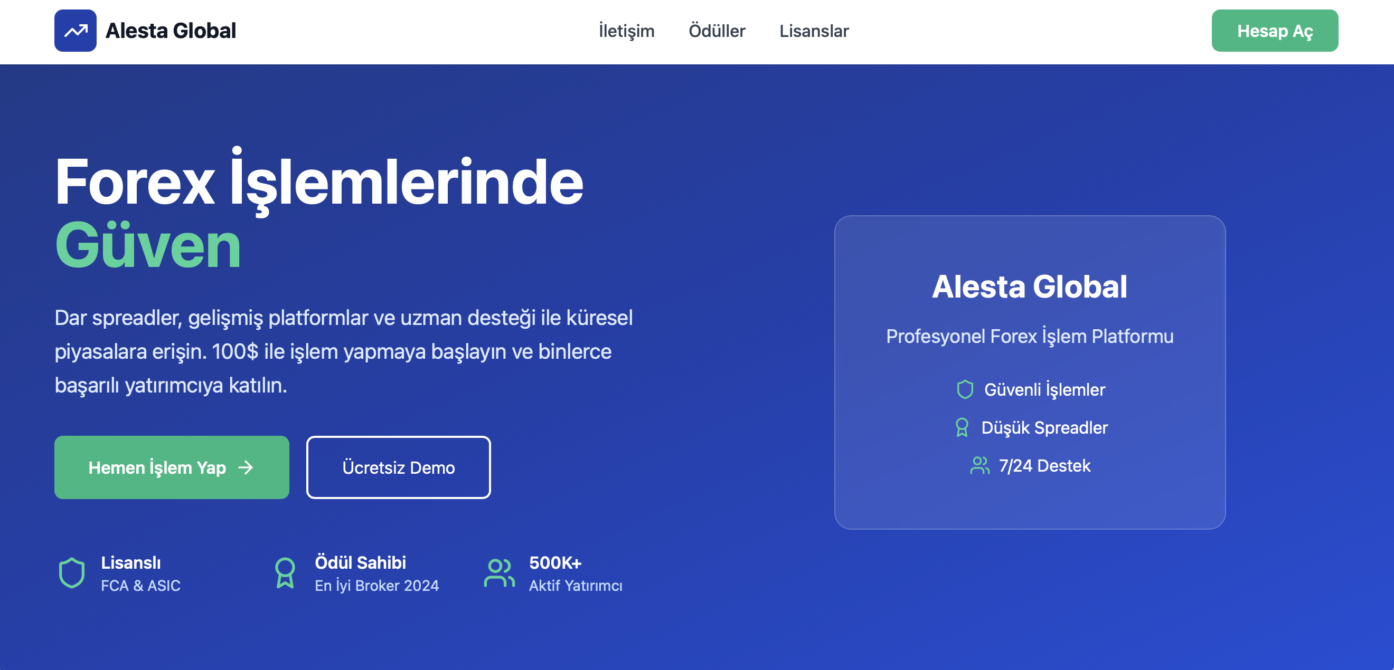Viewport: 1394px width, 670px height.
Task: Go to the Ödüller navigation link
Action: click(717, 31)
